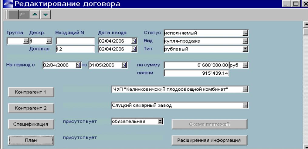This screenshot has width=308, height=149.
Task: Click the Контрагент 1 button
Action: coord(31,92)
